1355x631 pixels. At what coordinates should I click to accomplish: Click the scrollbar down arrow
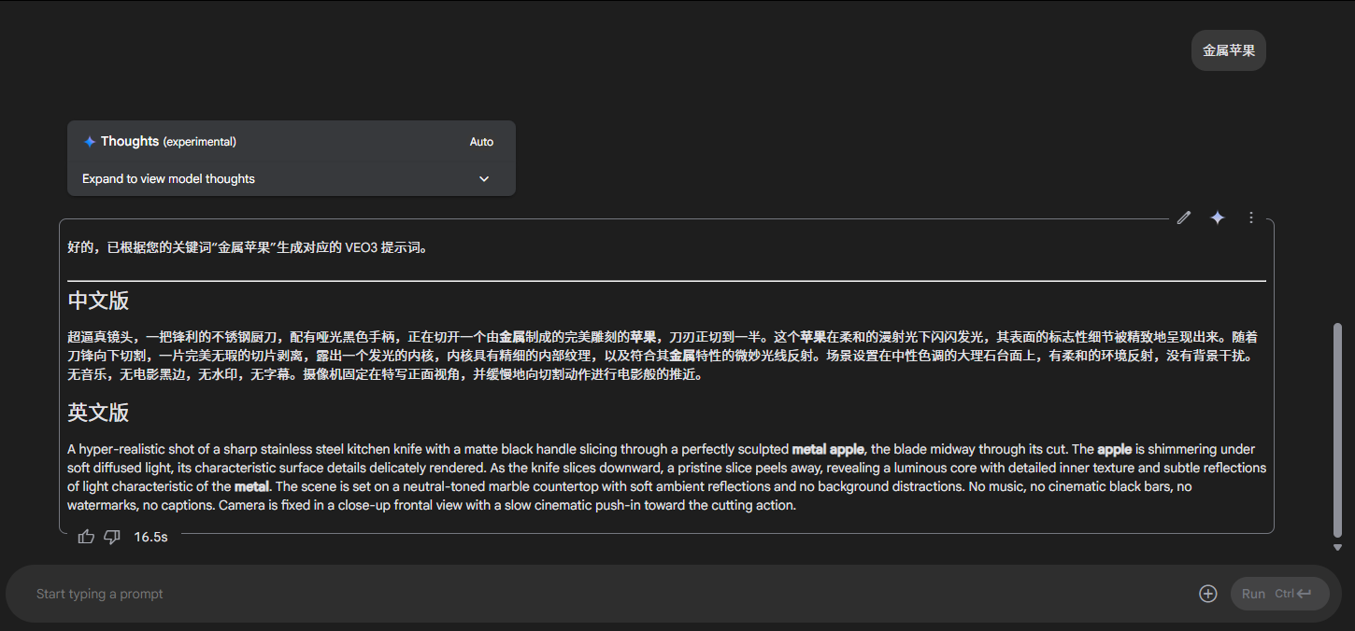[x=1337, y=548]
